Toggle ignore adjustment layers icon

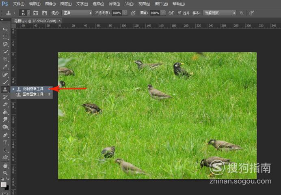242,13
